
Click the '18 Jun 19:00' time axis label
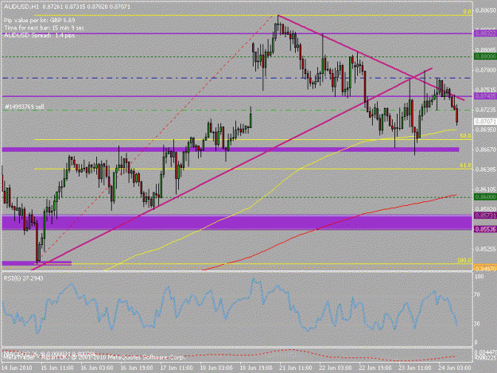(x=255, y=367)
